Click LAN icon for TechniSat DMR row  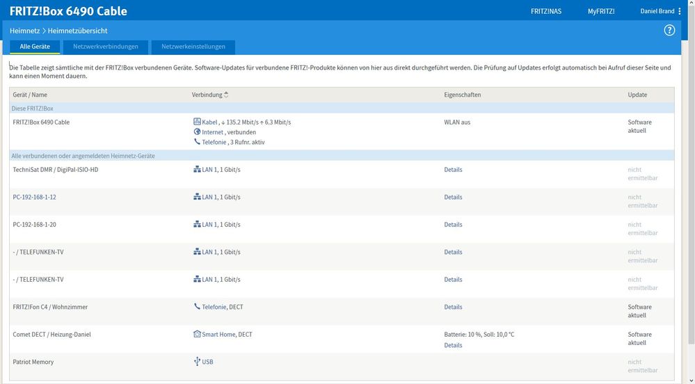click(x=198, y=169)
